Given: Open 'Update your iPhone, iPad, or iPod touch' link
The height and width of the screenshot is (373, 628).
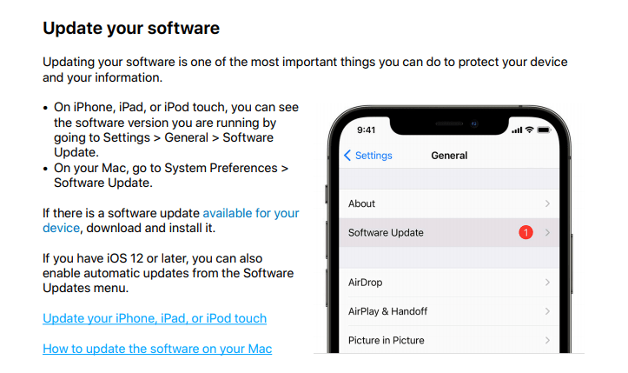Looking at the screenshot, I should (155, 318).
